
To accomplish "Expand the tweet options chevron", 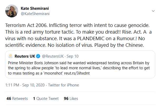I will (x=153, y=11).
